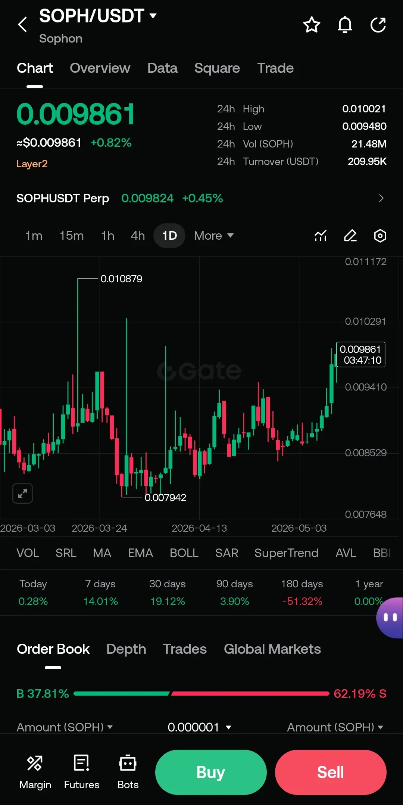Open chart settings hexagon icon

[380, 236]
